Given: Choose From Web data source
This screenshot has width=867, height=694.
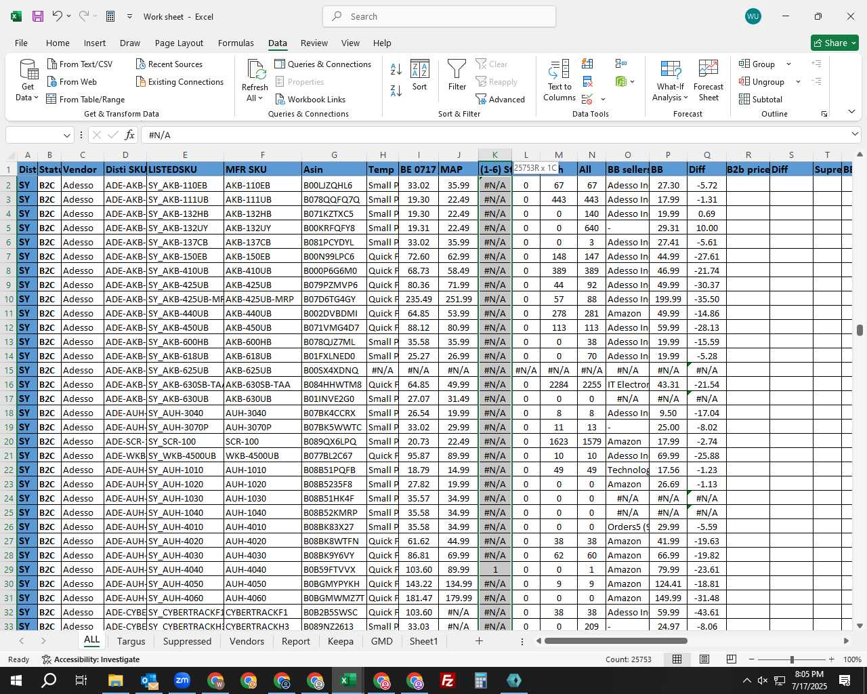Looking at the screenshot, I should tap(72, 81).
